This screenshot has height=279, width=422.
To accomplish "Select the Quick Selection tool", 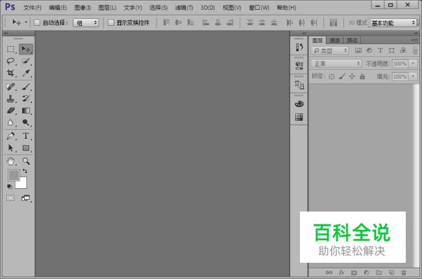I will pos(26,61).
